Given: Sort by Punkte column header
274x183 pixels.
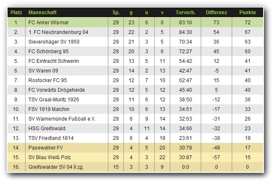Looking at the screenshot, I should [248, 13].
